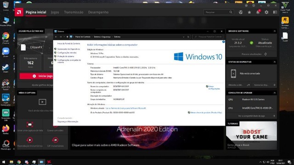Click the Google Chrome desktop icon

tap(6, 38)
